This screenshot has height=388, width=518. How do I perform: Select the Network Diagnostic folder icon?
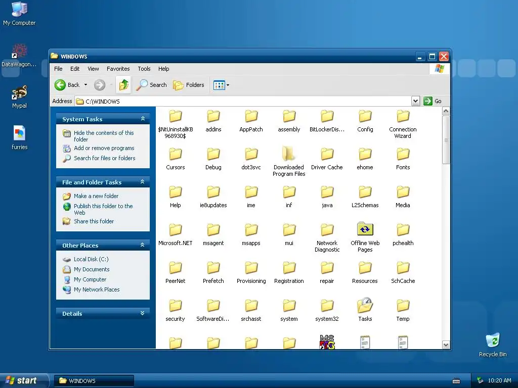point(327,230)
